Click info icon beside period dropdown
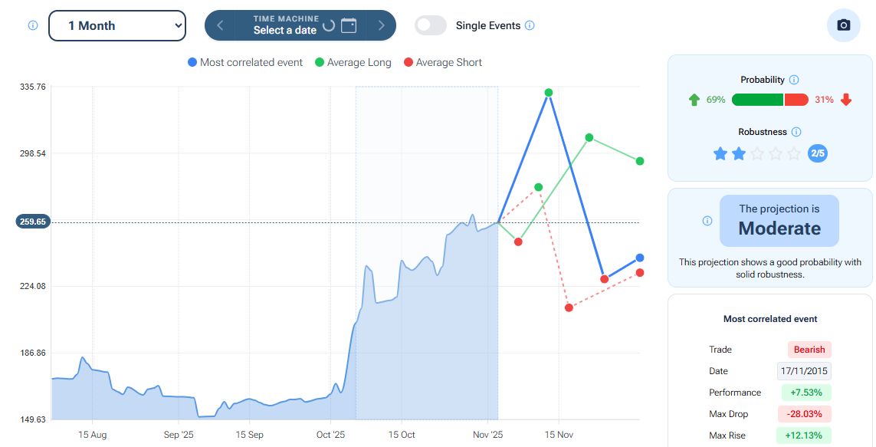This screenshot has height=447, width=876. (x=33, y=25)
